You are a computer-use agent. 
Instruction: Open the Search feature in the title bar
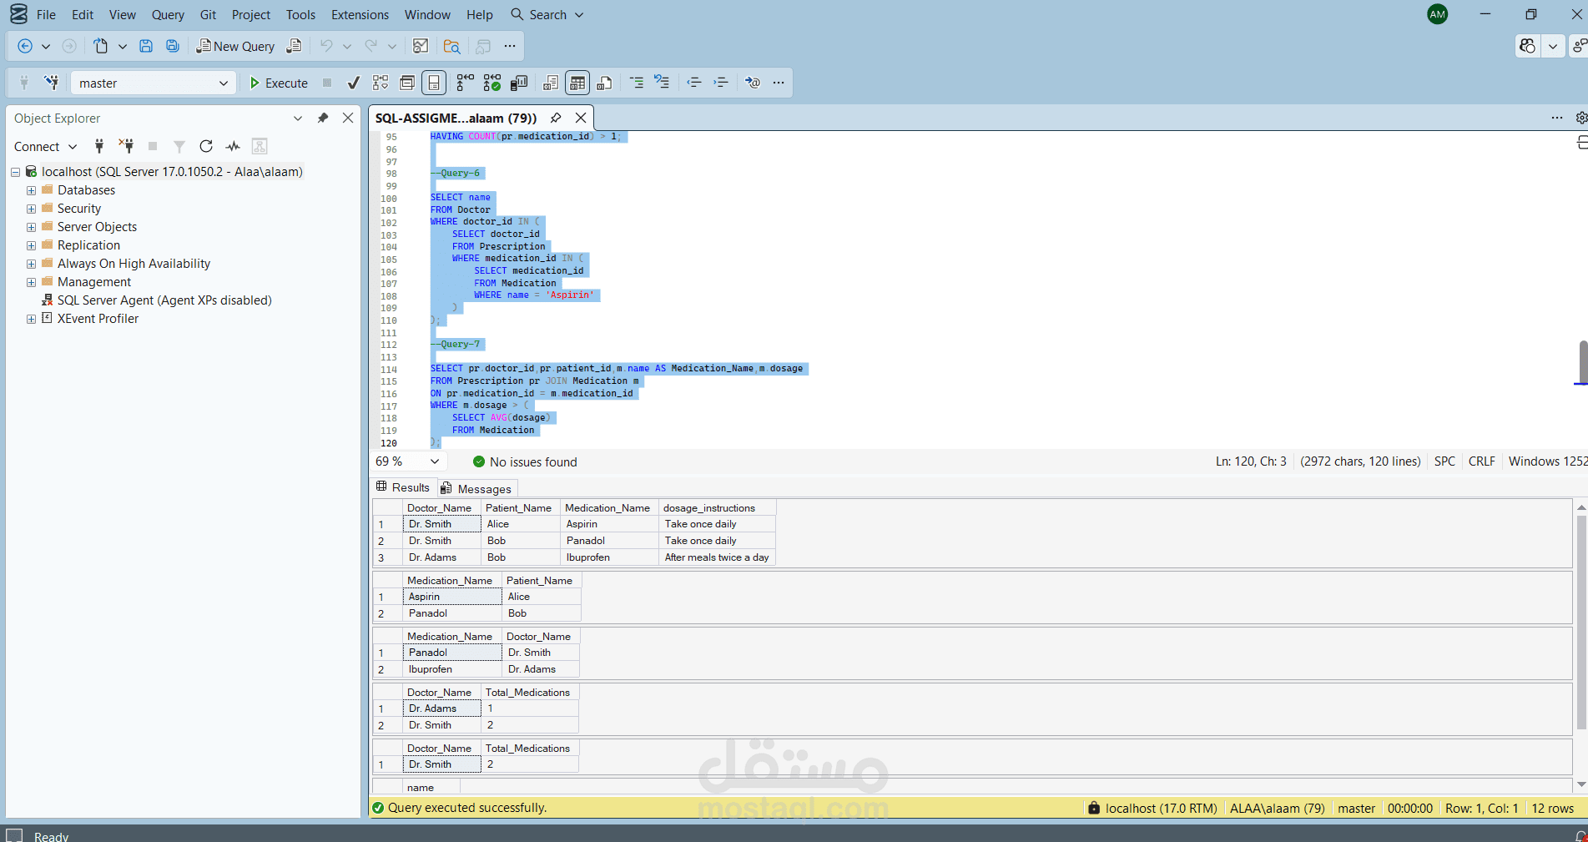pos(547,14)
